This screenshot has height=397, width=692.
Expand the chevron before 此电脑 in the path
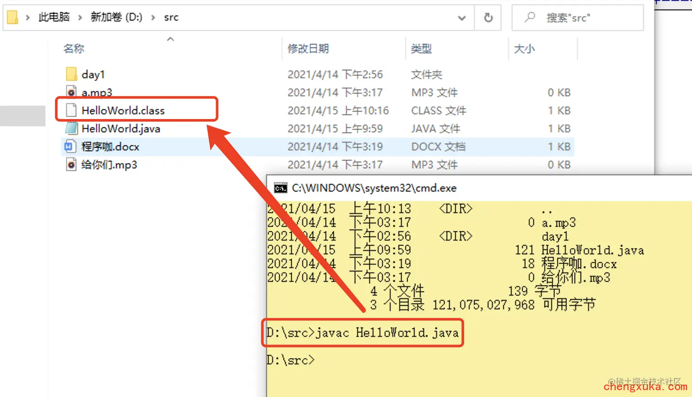(x=27, y=17)
